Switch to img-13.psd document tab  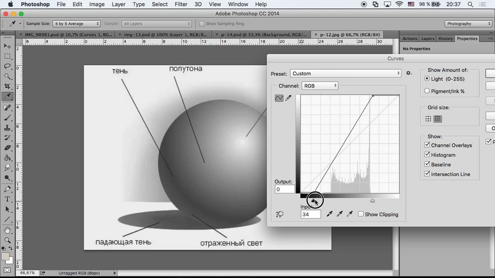165,35
